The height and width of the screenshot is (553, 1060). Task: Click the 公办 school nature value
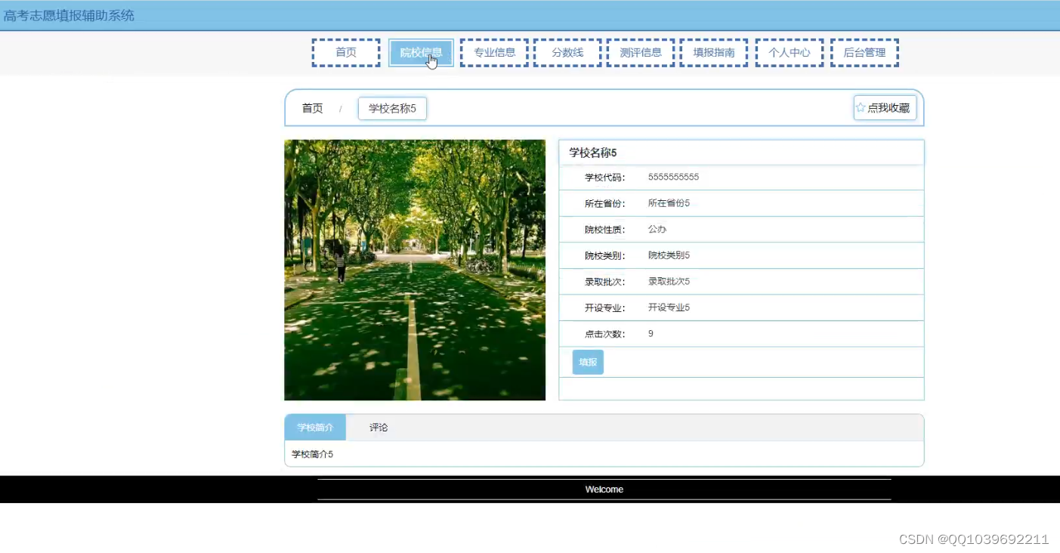657,229
